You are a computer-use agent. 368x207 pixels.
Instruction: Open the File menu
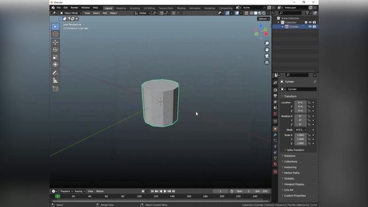click(x=59, y=7)
